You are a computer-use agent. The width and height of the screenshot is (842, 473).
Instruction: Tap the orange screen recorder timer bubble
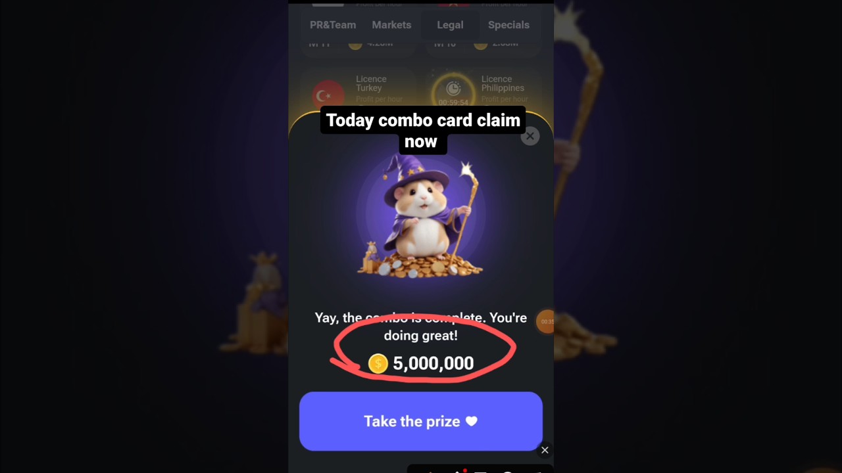pyautogui.click(x=546, y=321)
